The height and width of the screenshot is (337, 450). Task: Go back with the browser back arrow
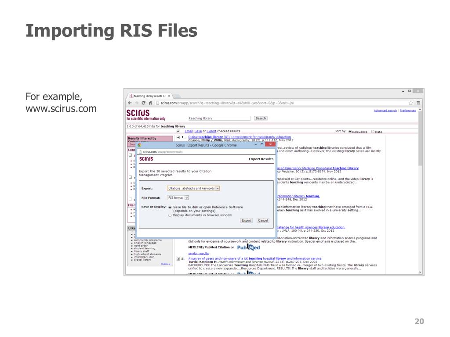click(130, 103)
